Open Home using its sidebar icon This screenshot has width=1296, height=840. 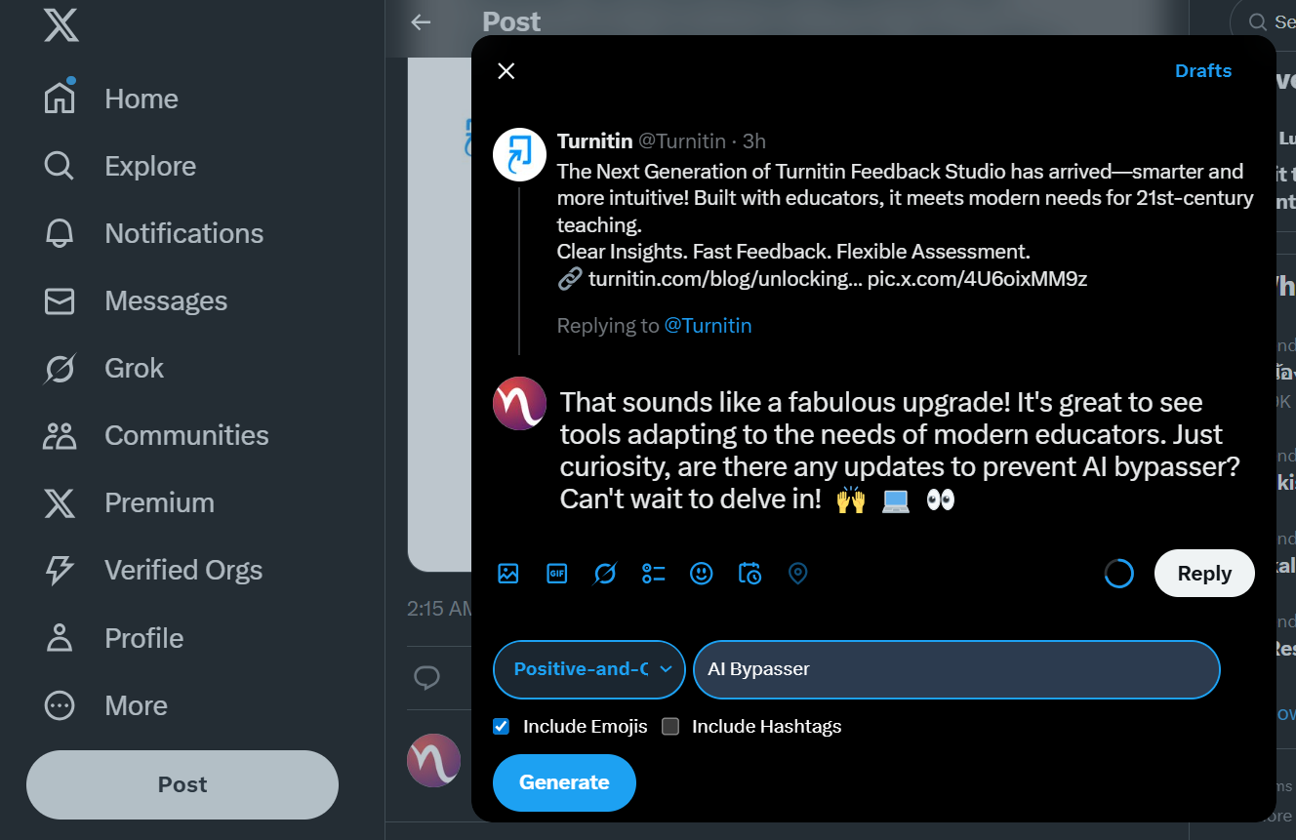[59, 97]
